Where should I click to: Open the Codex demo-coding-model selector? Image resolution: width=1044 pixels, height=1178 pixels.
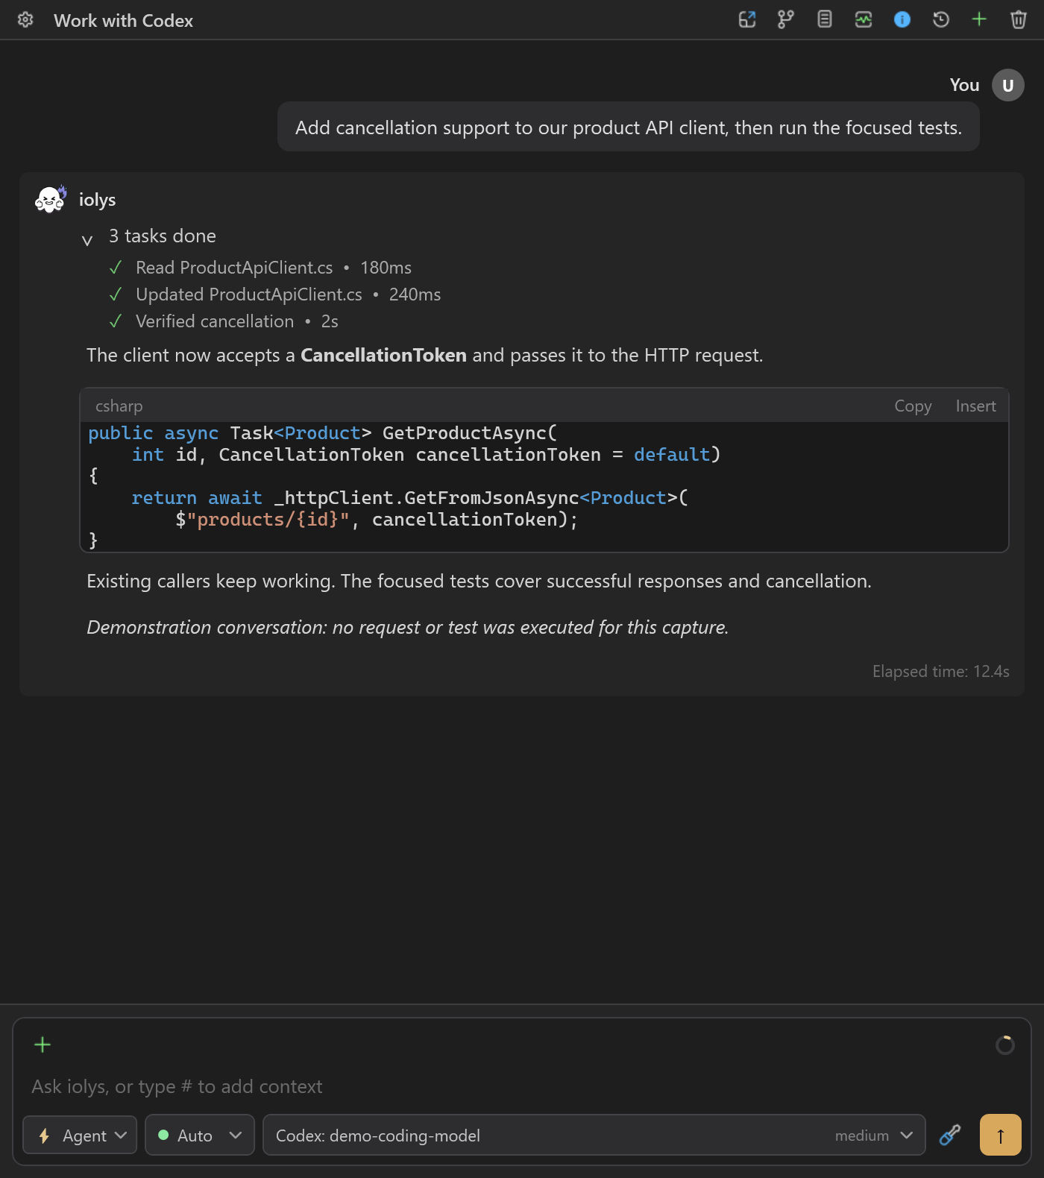point(594,1135)
